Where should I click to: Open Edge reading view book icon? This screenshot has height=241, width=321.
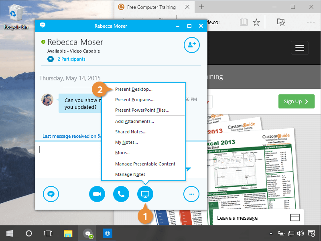click(244, 22)
